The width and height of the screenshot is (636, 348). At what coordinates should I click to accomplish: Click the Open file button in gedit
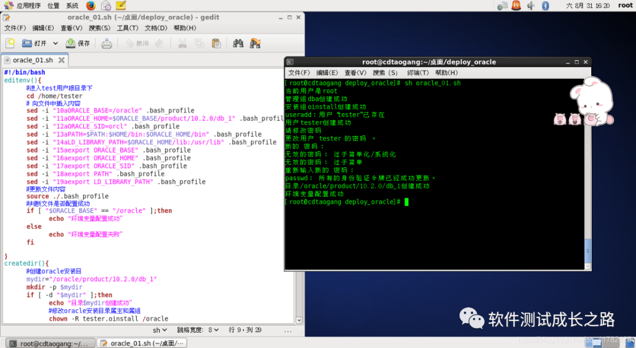34,43
